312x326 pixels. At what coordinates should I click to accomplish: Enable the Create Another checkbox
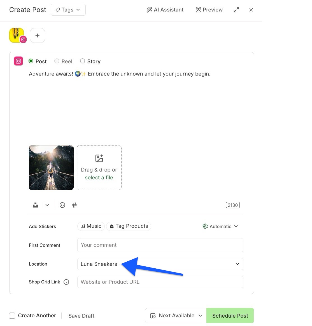12,315
